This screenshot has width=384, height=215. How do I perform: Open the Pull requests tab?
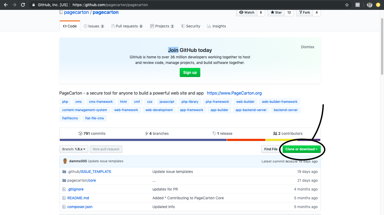[x=127, y=26]
